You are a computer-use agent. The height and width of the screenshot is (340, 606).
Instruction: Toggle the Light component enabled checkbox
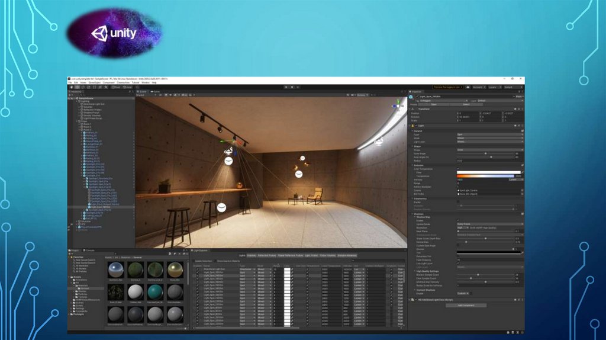(416, 126)
